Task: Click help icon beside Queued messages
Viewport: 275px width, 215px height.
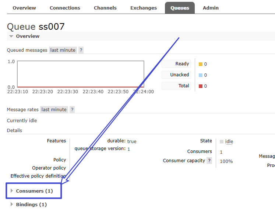Action: pos(81,50)
